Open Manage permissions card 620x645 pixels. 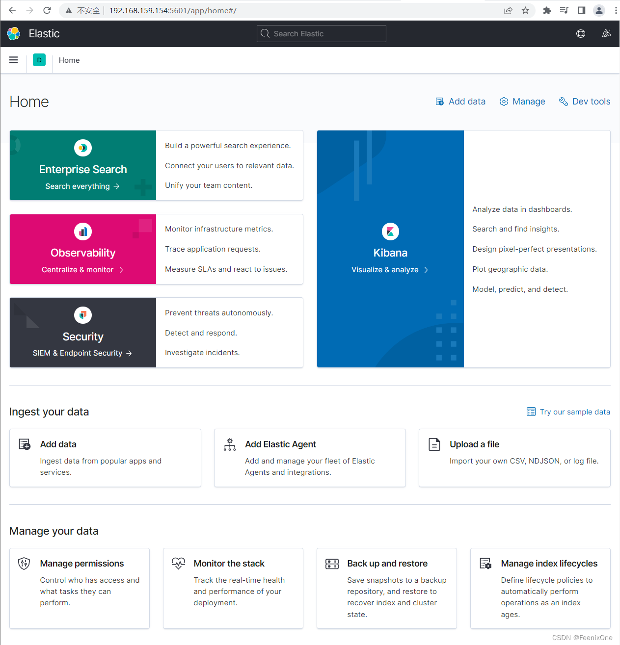pos(80,588)
